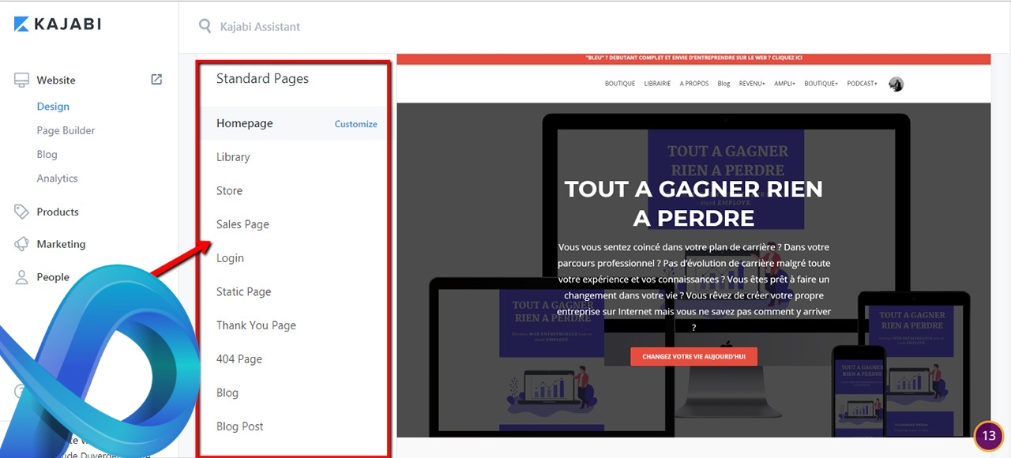Click the Kajabi logo
This screenshot has height=458, width=1011.
point(58,24)
